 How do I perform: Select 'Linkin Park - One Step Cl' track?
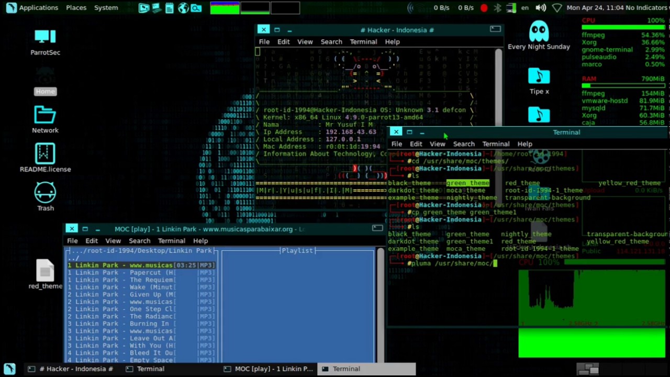pos(141,309)
